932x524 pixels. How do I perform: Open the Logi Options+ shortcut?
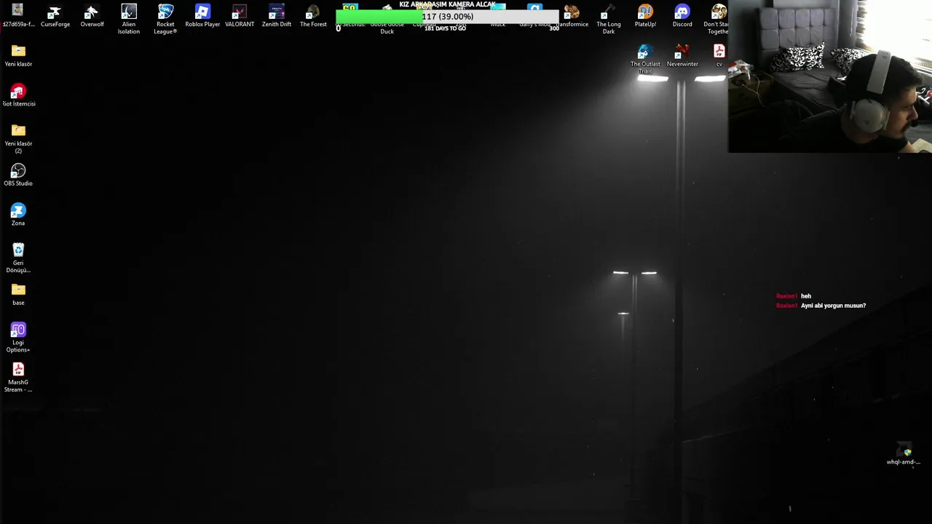point(18,338)
